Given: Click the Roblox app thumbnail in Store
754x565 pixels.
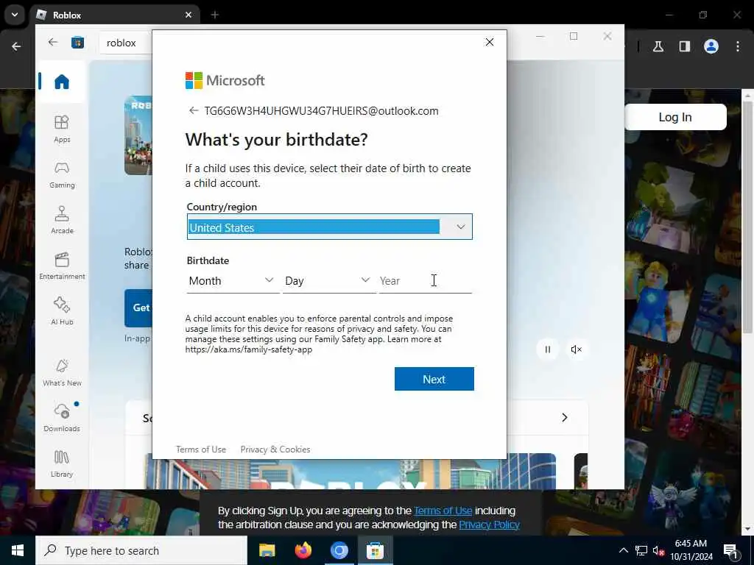Looking at the screenshot, I should tap(138, 135).
